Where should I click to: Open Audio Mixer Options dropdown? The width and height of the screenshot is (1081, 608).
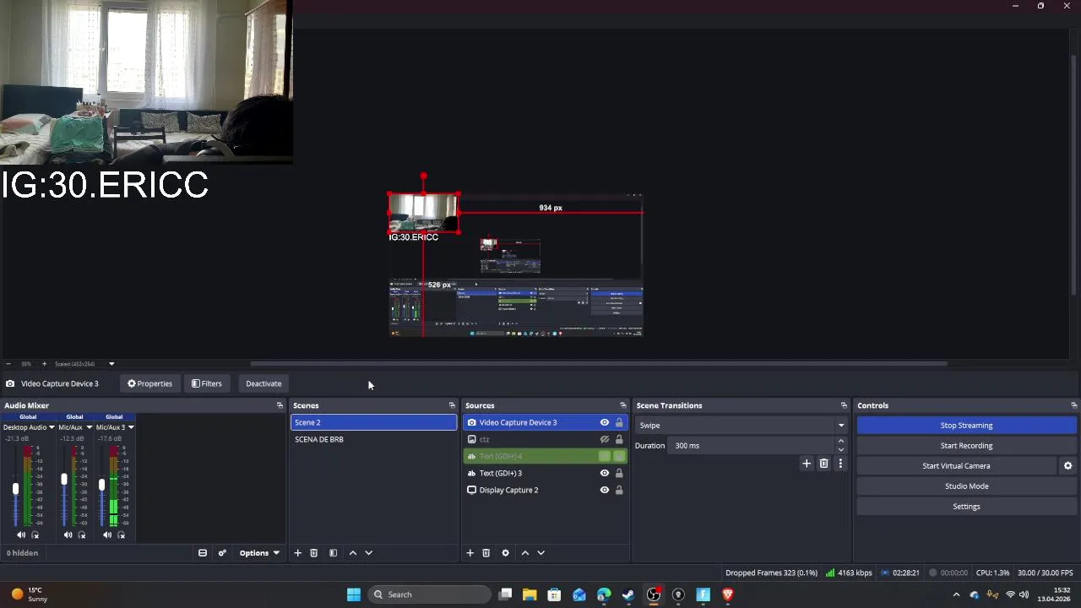tap(259, 553)
